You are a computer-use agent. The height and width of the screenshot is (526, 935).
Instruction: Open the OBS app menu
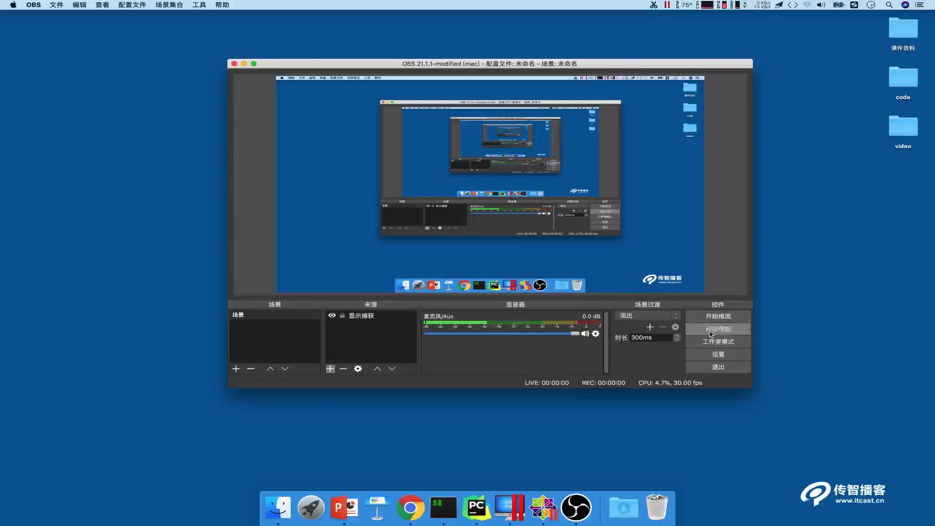(34, 5)
